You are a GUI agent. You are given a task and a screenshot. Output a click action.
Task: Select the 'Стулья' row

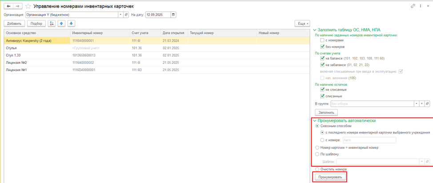[157, 48]
